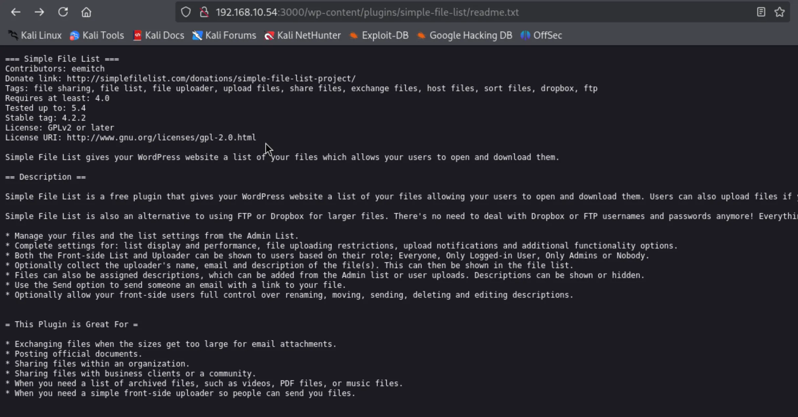Click the browser back arrow

point(15,12)
